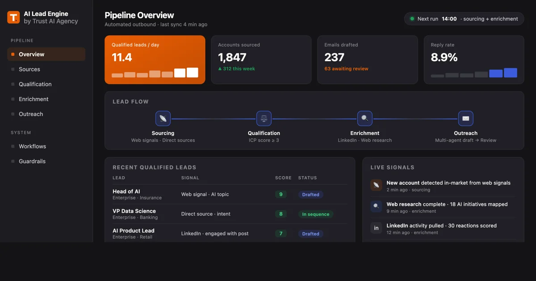The width and height of the screenshot is (536, 281).
Task: Click 'LinkedIn · engaged with post' cell
Action: (215, 234)
